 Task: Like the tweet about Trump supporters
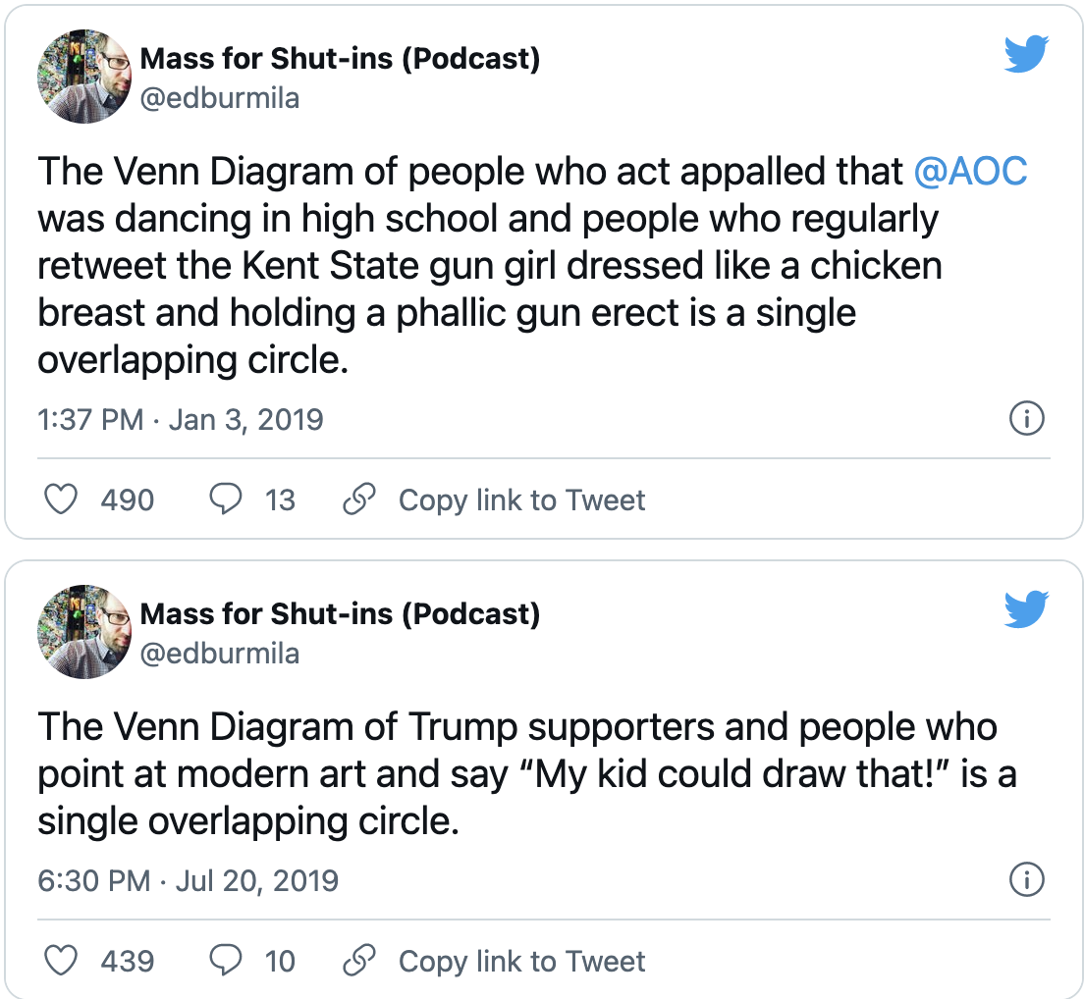(x=61, y=961)
